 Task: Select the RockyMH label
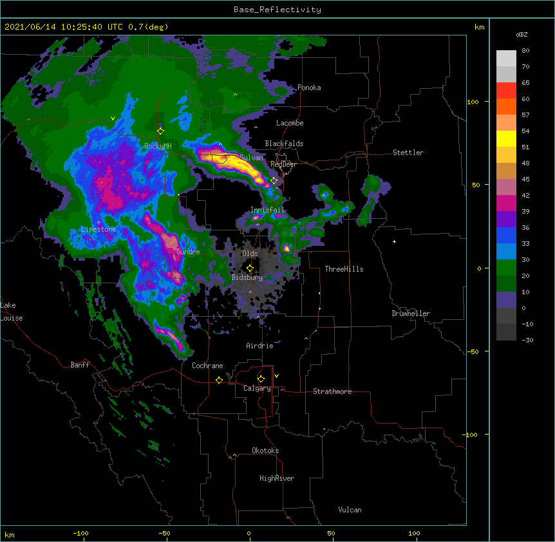[158, 145]
